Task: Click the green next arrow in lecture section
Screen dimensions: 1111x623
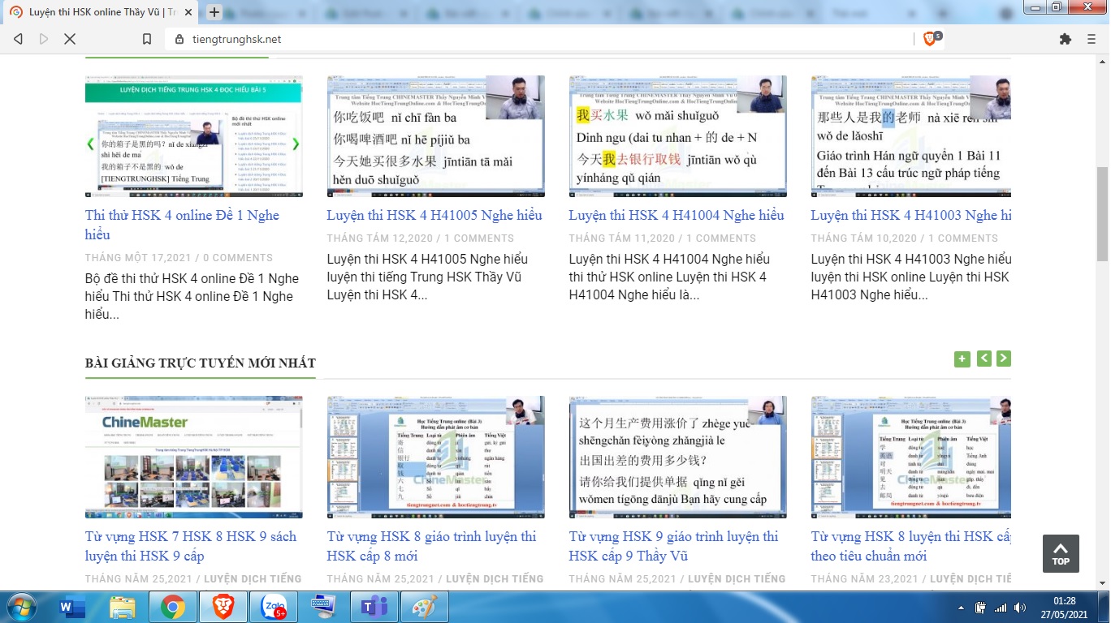Action: tap(1004, 359)
